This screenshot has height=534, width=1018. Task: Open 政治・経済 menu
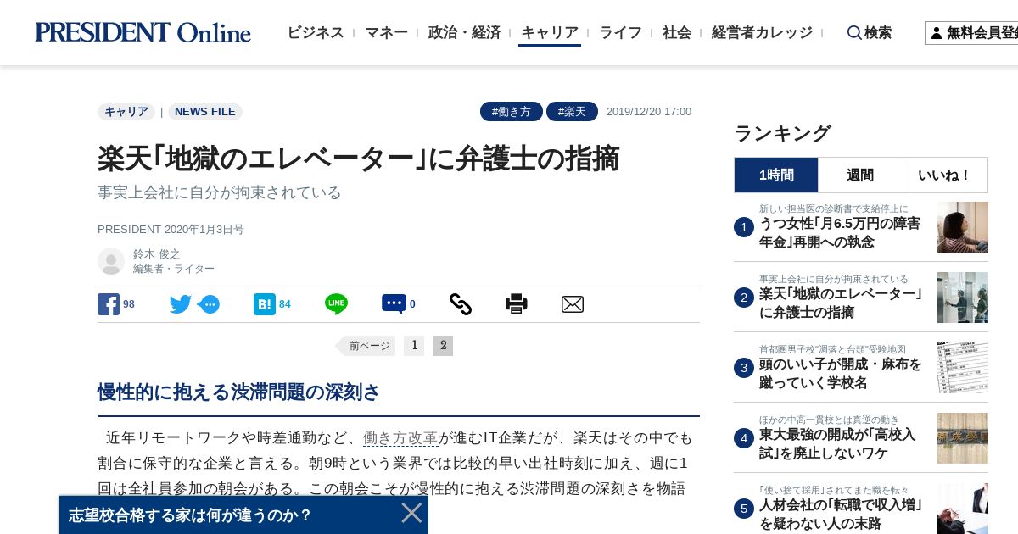(x=464, y=32)
